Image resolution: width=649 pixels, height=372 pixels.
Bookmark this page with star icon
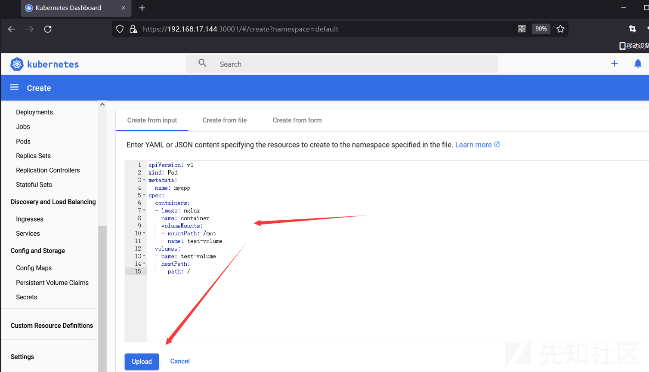pos(560,29)
